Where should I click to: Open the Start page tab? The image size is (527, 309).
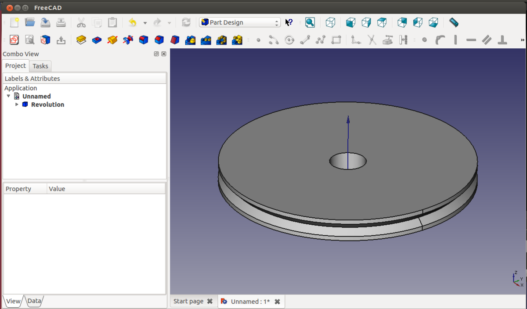188,301
